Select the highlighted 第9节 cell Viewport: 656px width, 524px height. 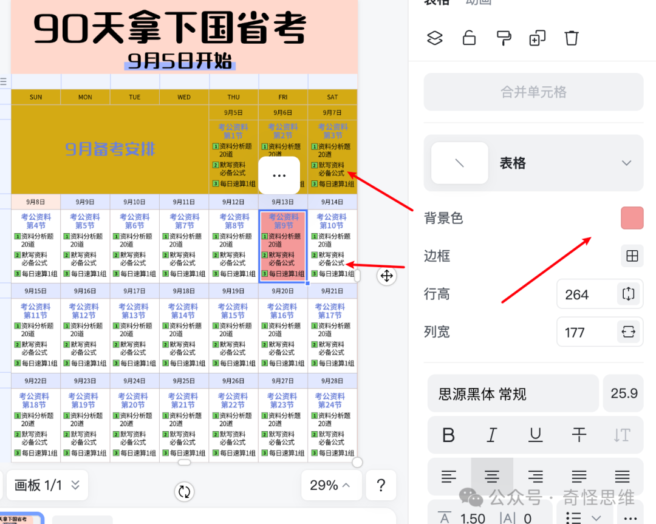(x=283, y=246)
